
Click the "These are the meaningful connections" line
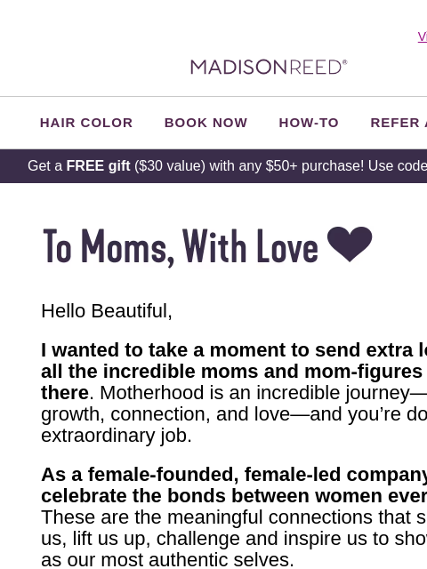click(x=234, y=517)
